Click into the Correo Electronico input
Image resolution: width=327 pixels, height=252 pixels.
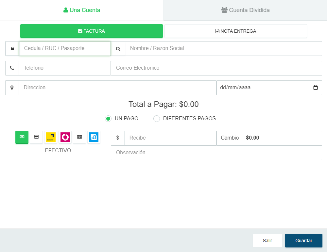pyautogui.click(x=216, y=68)
